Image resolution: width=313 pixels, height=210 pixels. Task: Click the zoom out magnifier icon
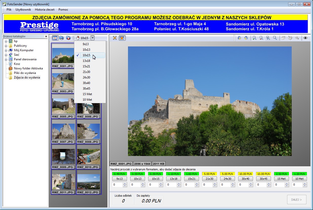[261, 38]
